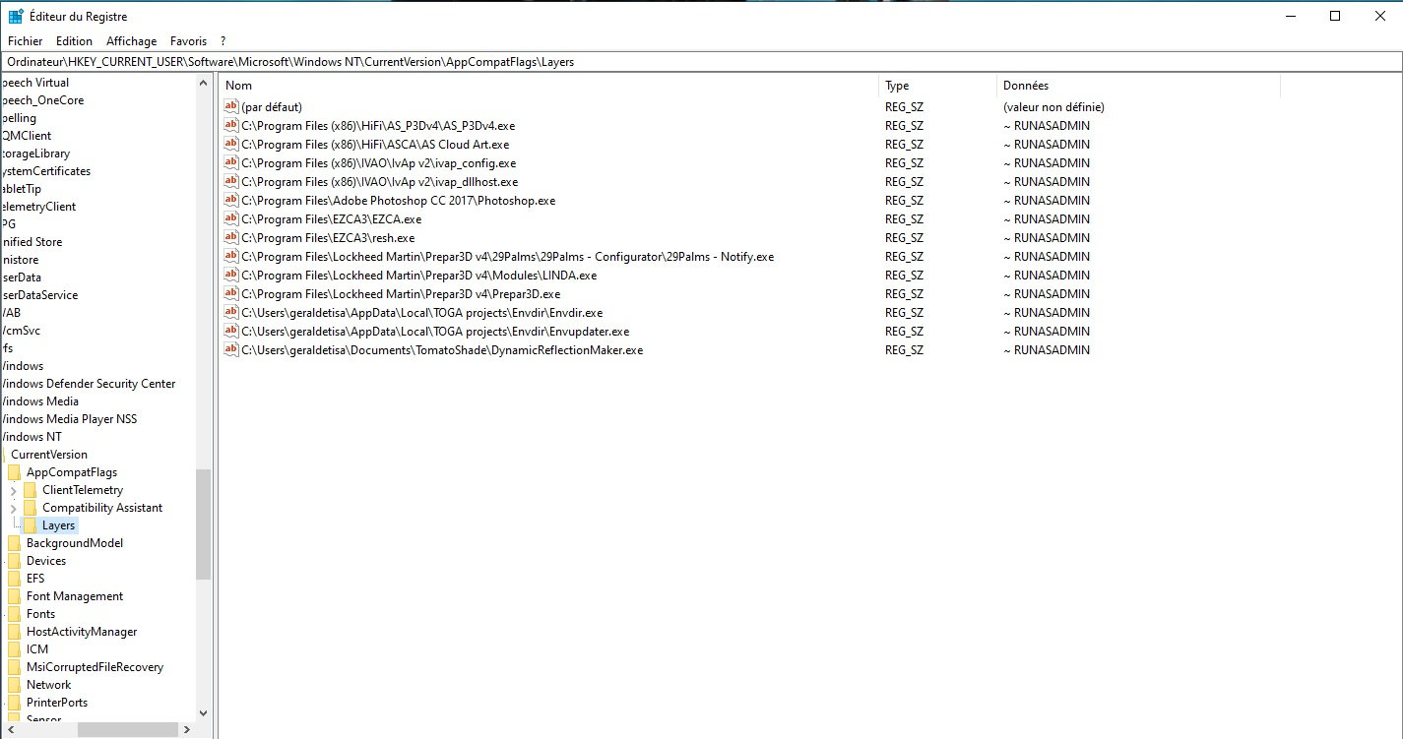Open the Fichier menu
Image resolution: width=1403 pixels, height=739 pixels.
26,41
